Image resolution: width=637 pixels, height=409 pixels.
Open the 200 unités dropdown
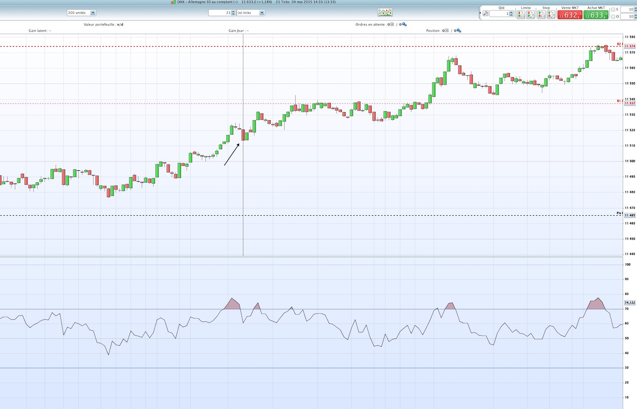pyautogui.click(x=82, y=13)
